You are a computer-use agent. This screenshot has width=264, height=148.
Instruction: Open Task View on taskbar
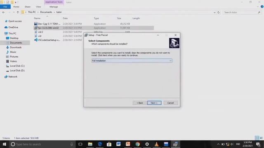[80, 144]
